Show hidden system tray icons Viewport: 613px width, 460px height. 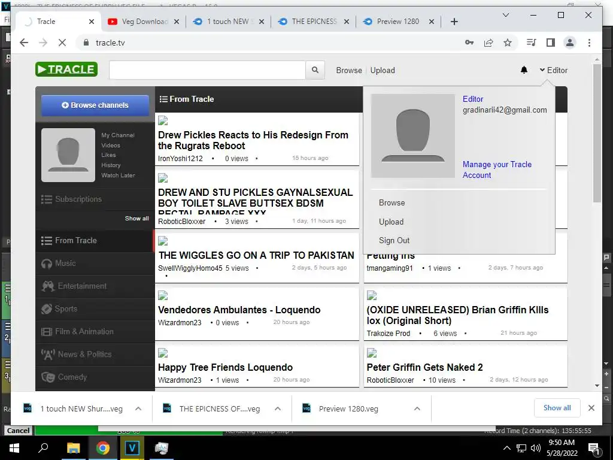(506, 448)
